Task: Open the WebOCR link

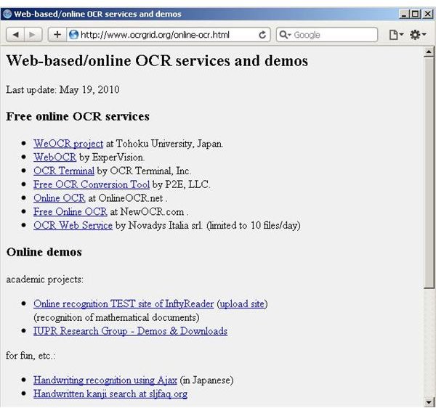Action: click(x=54, y=158)
